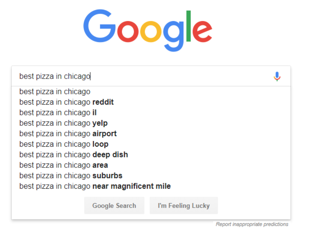This screenshot has height=234, width=310.
Task: Click the microphone voice search icon
Action: pyautogui.click(x=276, y=76)
